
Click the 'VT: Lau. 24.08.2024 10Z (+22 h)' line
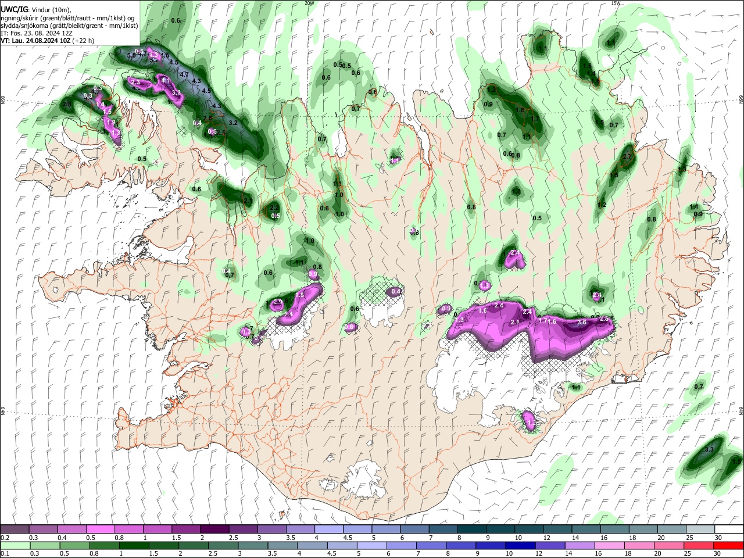(48, 41)
